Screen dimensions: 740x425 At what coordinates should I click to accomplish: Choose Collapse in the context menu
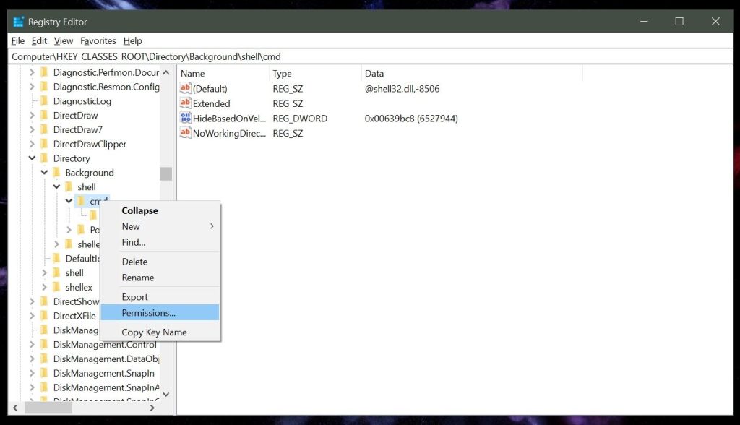[x=160, y=210]
